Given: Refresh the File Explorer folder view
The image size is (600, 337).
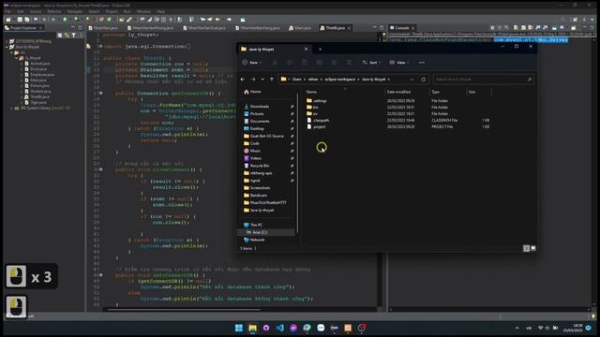Looking at the screenshot, I should 423,80.
